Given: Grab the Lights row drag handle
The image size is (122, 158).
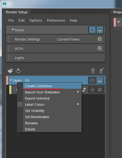Looking at the screenshot, I should pyautogui.click(x=9, y=58).
